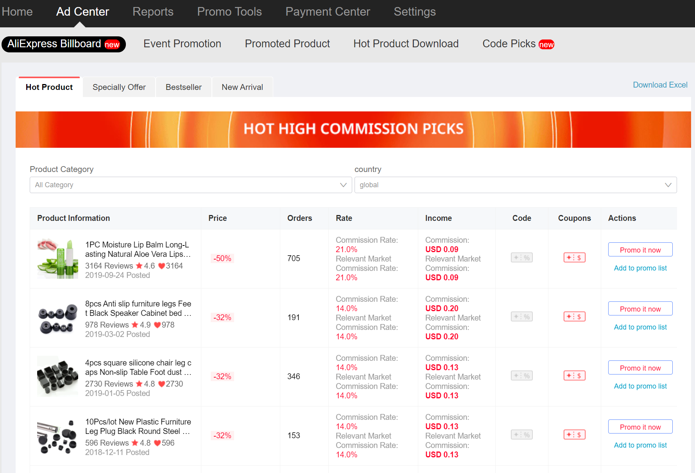Add Lip Balm product to promo list

coord(640,268)
